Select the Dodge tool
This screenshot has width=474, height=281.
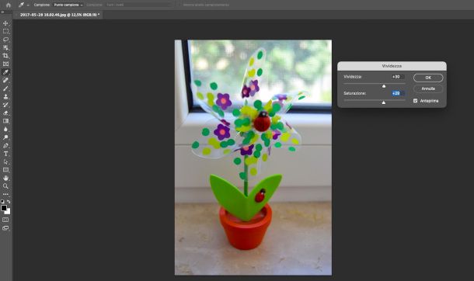[x=5, y=137]
